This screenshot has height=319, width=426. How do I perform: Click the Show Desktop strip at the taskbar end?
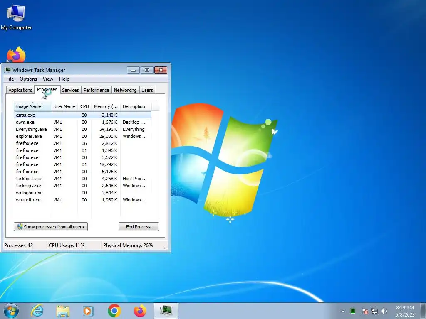423,311
